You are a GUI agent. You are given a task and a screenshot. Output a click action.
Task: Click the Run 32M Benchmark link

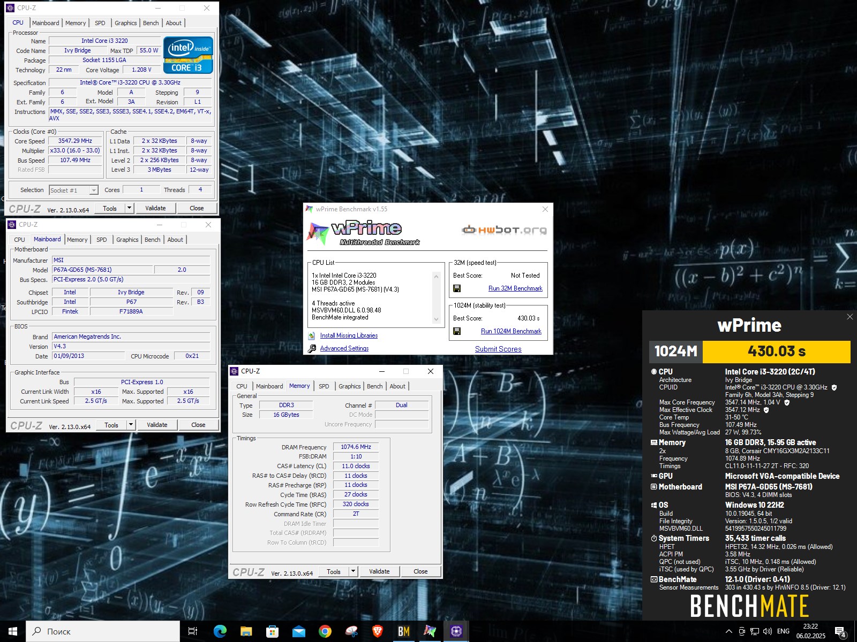click(x=515, y=288)
